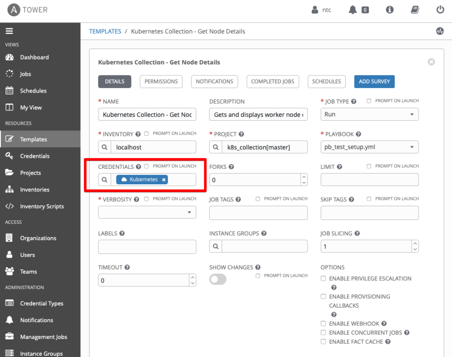Click the instance groups search icon
Screen dimensions: 452x357
(x=215, y=246)
